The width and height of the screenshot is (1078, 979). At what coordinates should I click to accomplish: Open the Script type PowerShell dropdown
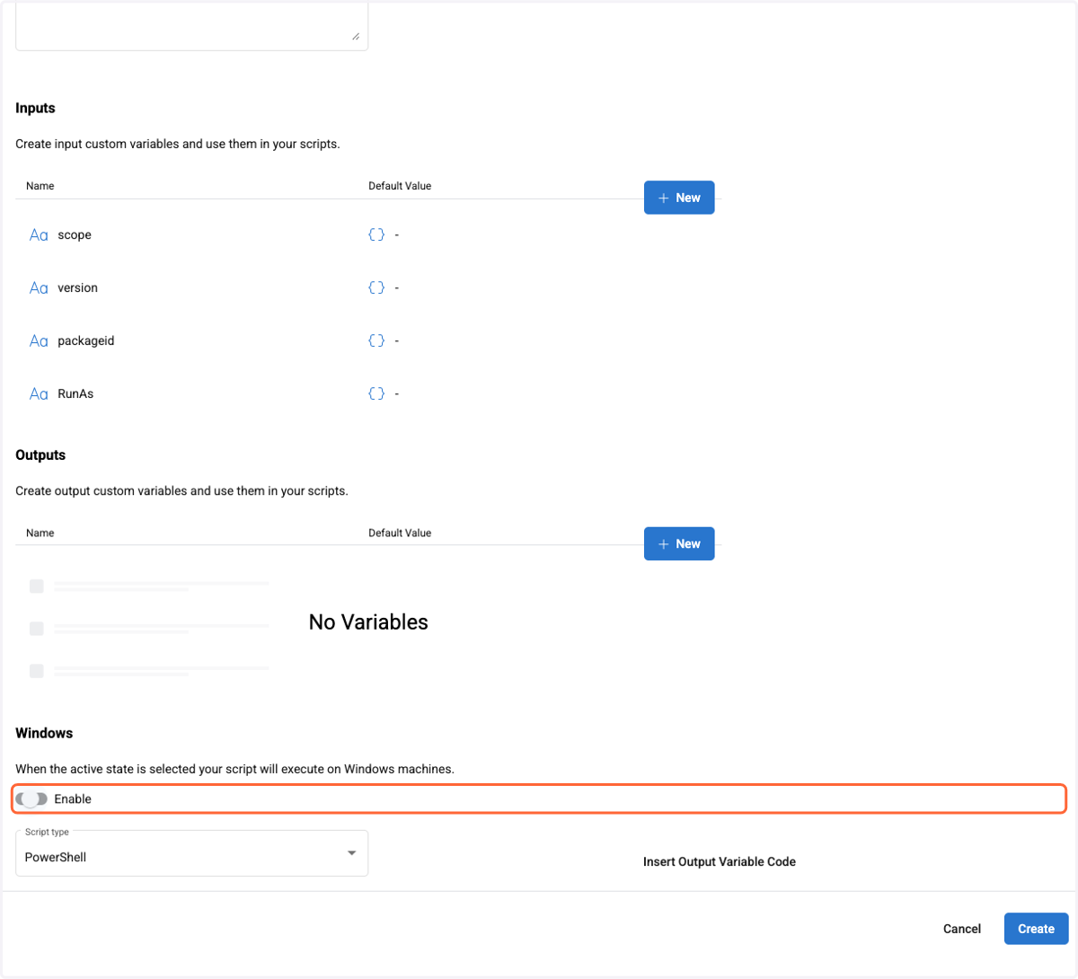coord(191,853)
